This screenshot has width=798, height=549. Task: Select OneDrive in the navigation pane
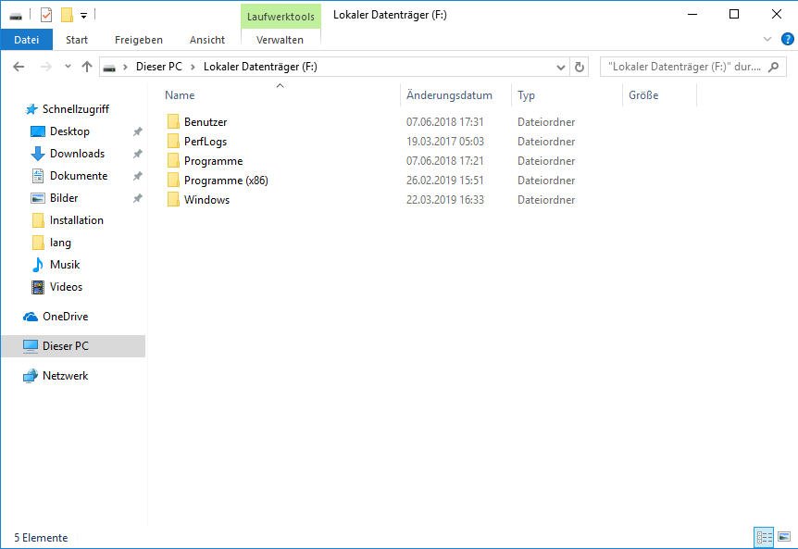tap(65, 317)
